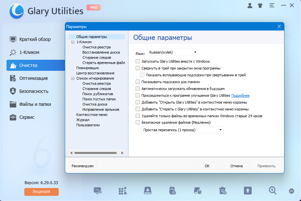Close the Параметры dialog
This screenshot has height=201, width=301.
279,26
